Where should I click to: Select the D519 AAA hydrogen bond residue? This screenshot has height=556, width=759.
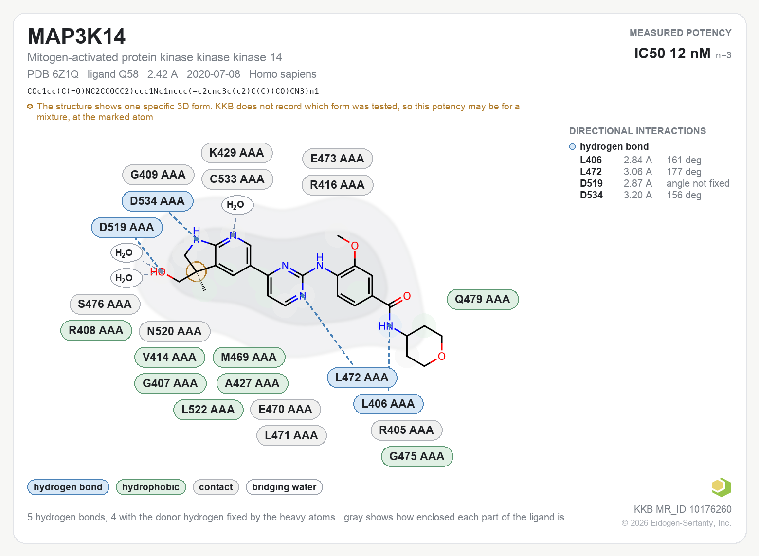127,227
